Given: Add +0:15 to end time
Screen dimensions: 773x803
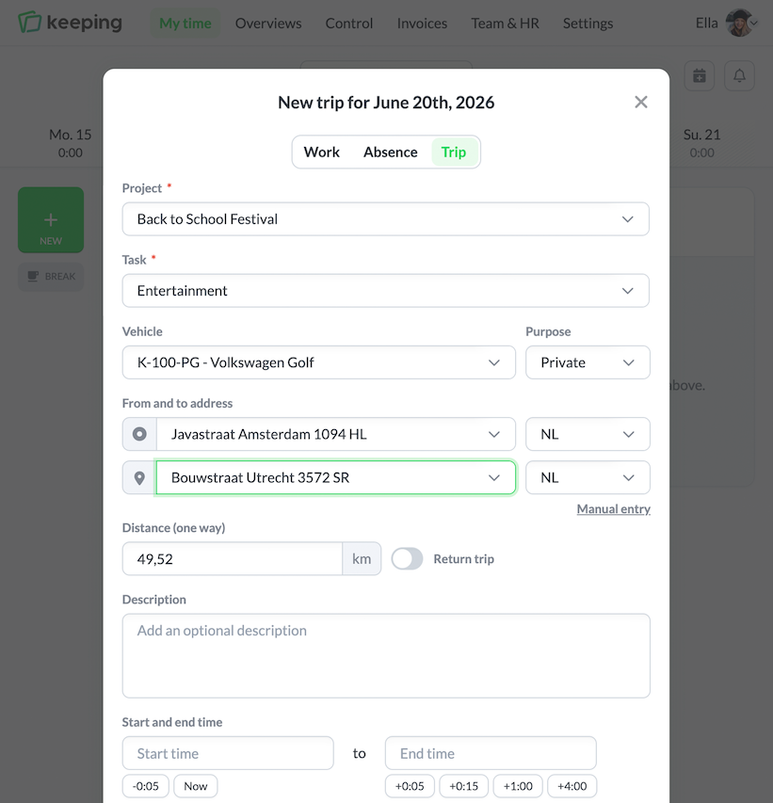Looking at the screenshot, I should tap(463, 786).
